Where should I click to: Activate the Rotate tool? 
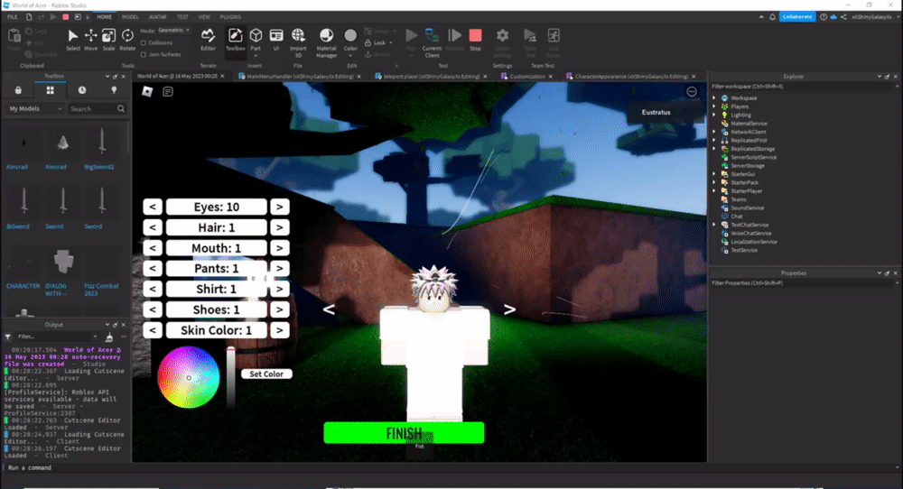[127, 40]
